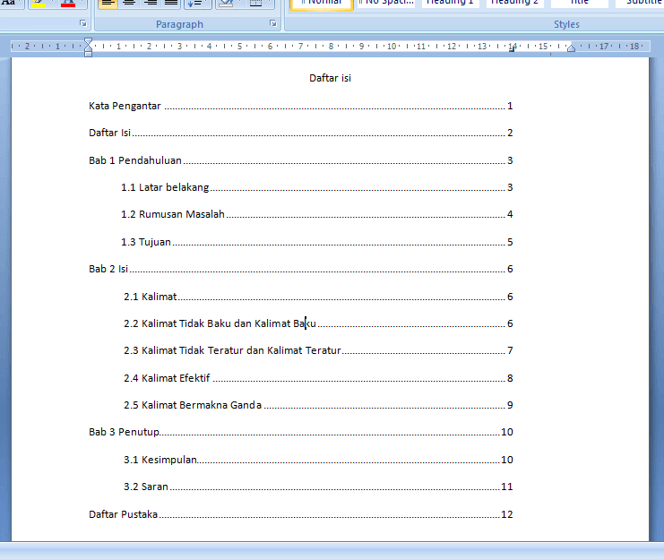
Task: Click the 'Daftar Pustaka' entry
Action: 124,514
